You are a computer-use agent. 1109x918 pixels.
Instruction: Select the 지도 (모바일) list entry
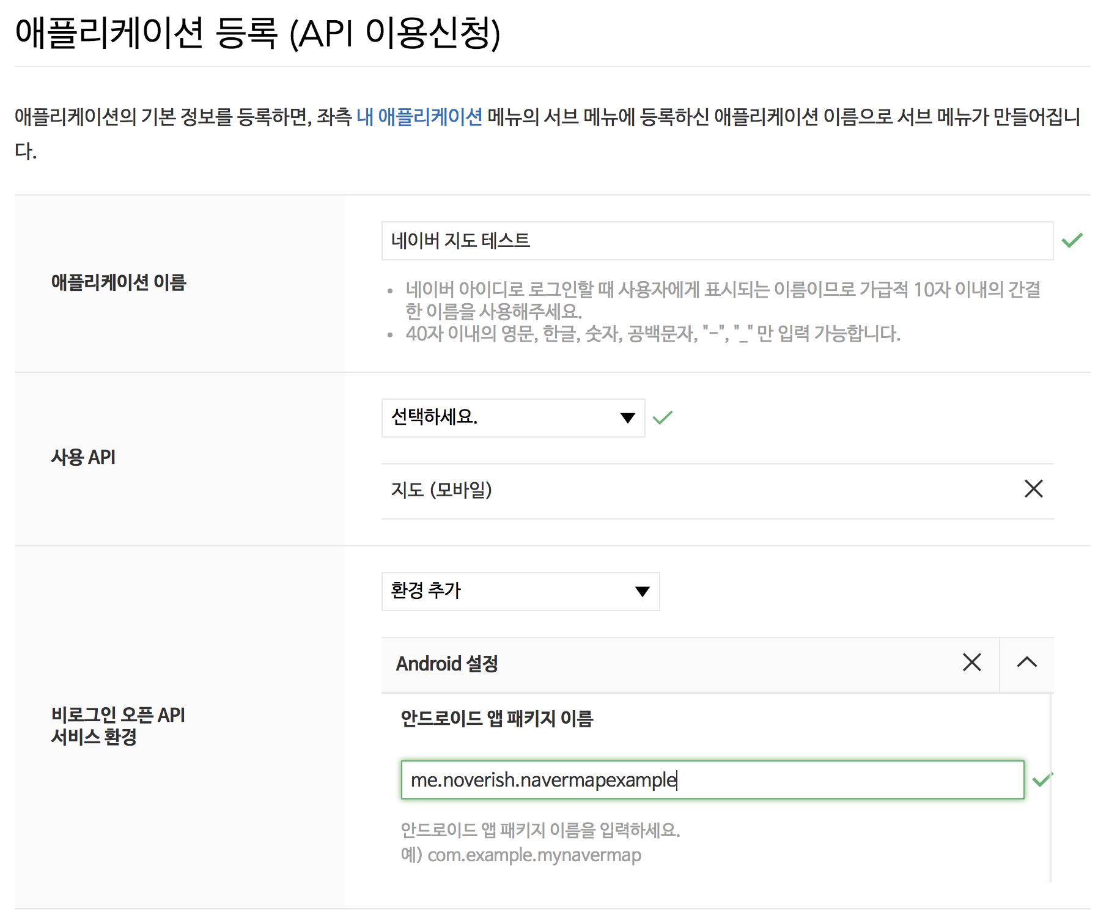point(441,490)
